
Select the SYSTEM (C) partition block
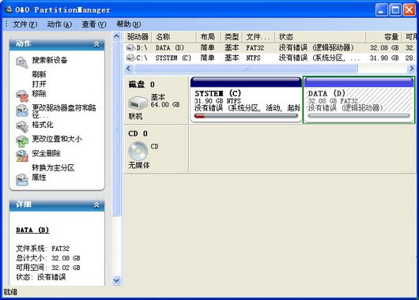[x=246, y=99]
